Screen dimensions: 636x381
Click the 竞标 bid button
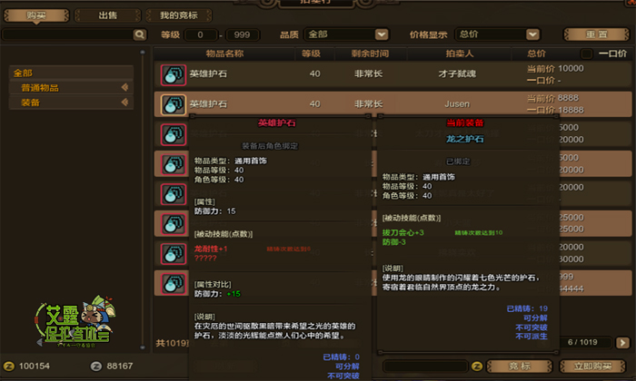[x=520, y=366]
